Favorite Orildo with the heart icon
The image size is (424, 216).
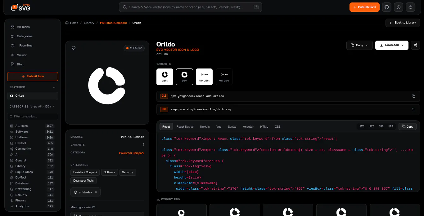pyautogui.click(x=74, y=48)
